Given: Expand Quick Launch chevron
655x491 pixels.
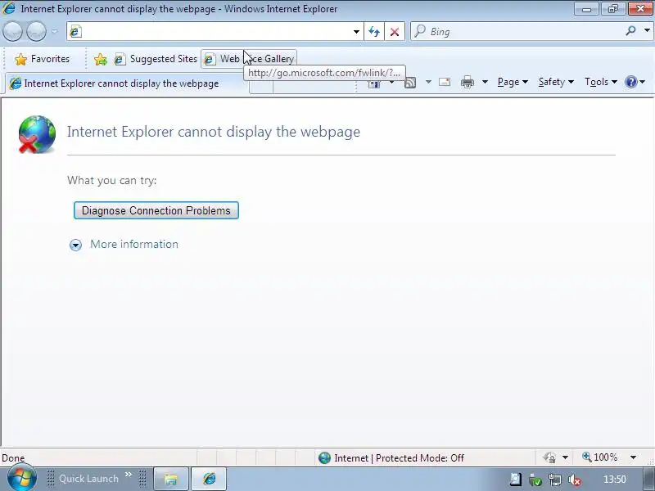Looking at the screenshot, I should pyautogui.click(x=129, y=475).
